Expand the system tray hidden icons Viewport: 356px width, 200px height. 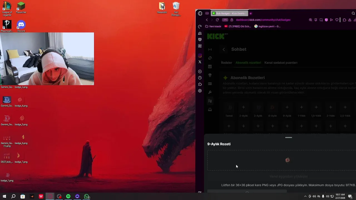point(305,196)
